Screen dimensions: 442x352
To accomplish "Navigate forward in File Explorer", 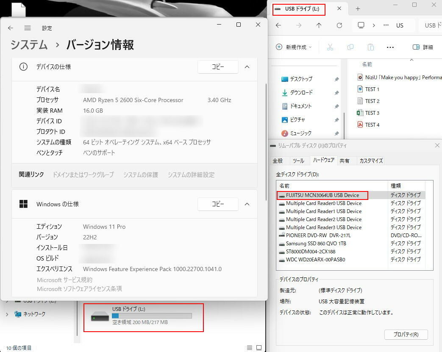I will [x=299, y=25].
